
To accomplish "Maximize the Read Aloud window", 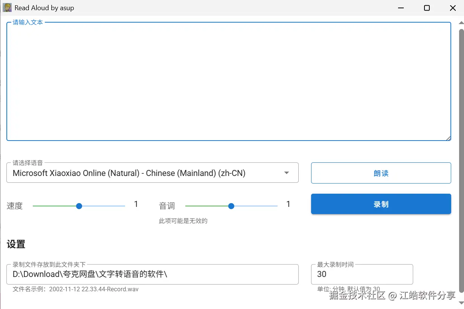I will tap(427, 8).
